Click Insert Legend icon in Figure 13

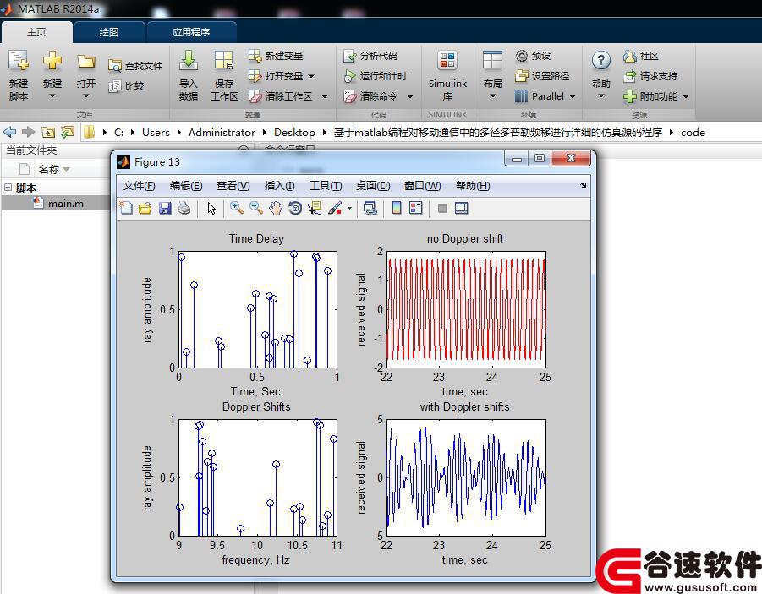tap(416, 209)
